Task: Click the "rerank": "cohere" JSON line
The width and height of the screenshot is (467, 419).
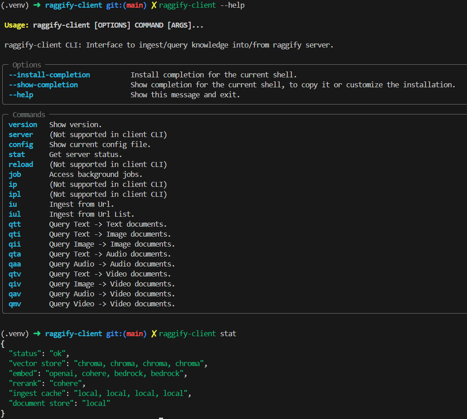Action: pyautogui.click(x=47, y=384)
